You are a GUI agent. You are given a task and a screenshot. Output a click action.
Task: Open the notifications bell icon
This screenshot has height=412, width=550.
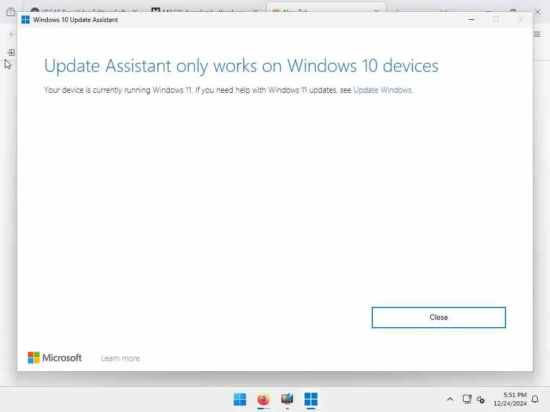(x=535, y=399)
